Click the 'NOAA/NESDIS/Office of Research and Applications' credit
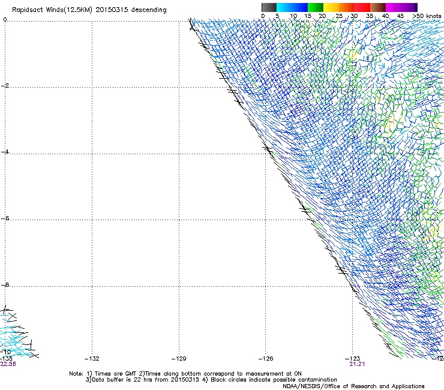This screenshot has width=444, height=390. coord(353,386)
